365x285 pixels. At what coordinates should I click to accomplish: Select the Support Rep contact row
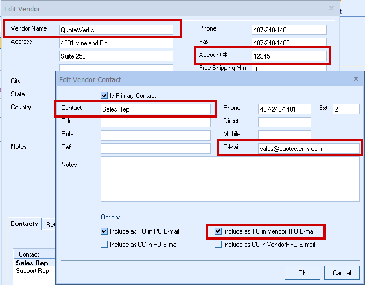coord(32,271)
